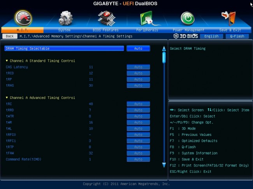Switch to the M.I.T. tab
Viewport: 253px width, 189px height.
(x=23, y=30)
